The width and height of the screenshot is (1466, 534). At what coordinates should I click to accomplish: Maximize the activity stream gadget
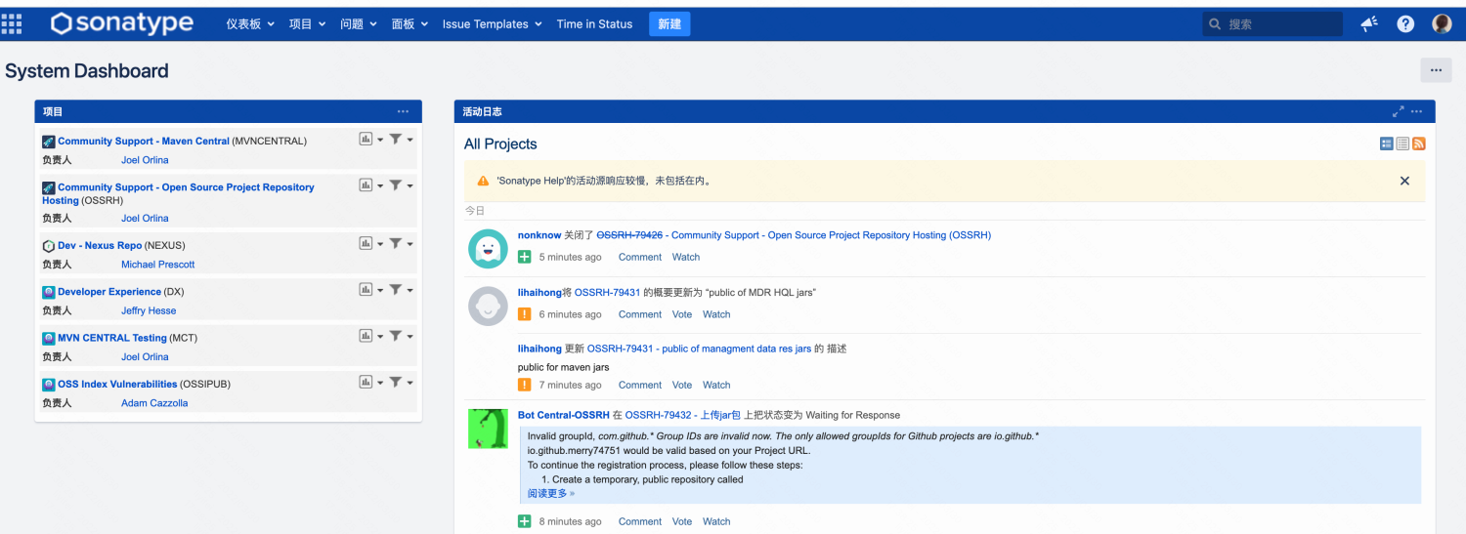[1398, 111]
